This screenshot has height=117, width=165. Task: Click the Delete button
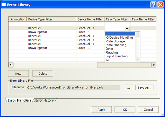[x=43, y=73]
